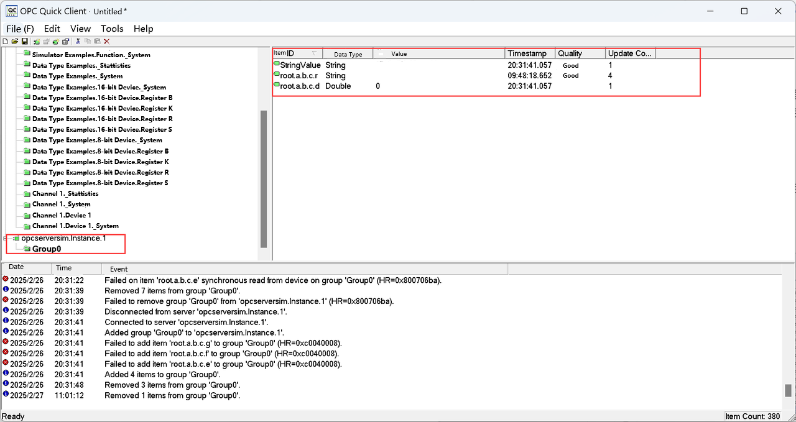Click the Open file toolbar icon
Image resolution: width=796 pixels, height=422 pixels.
click(x=15, y=41)
